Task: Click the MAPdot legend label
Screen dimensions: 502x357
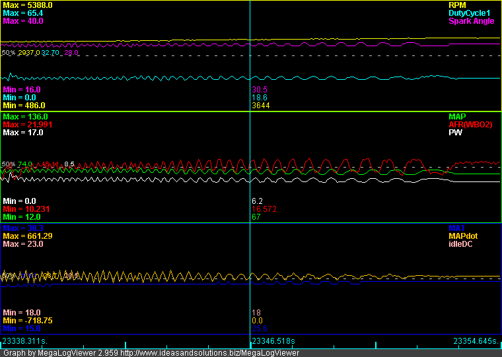Action: [x=463, y=236]
